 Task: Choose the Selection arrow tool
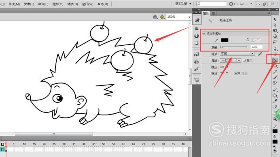tap(275, 19)
